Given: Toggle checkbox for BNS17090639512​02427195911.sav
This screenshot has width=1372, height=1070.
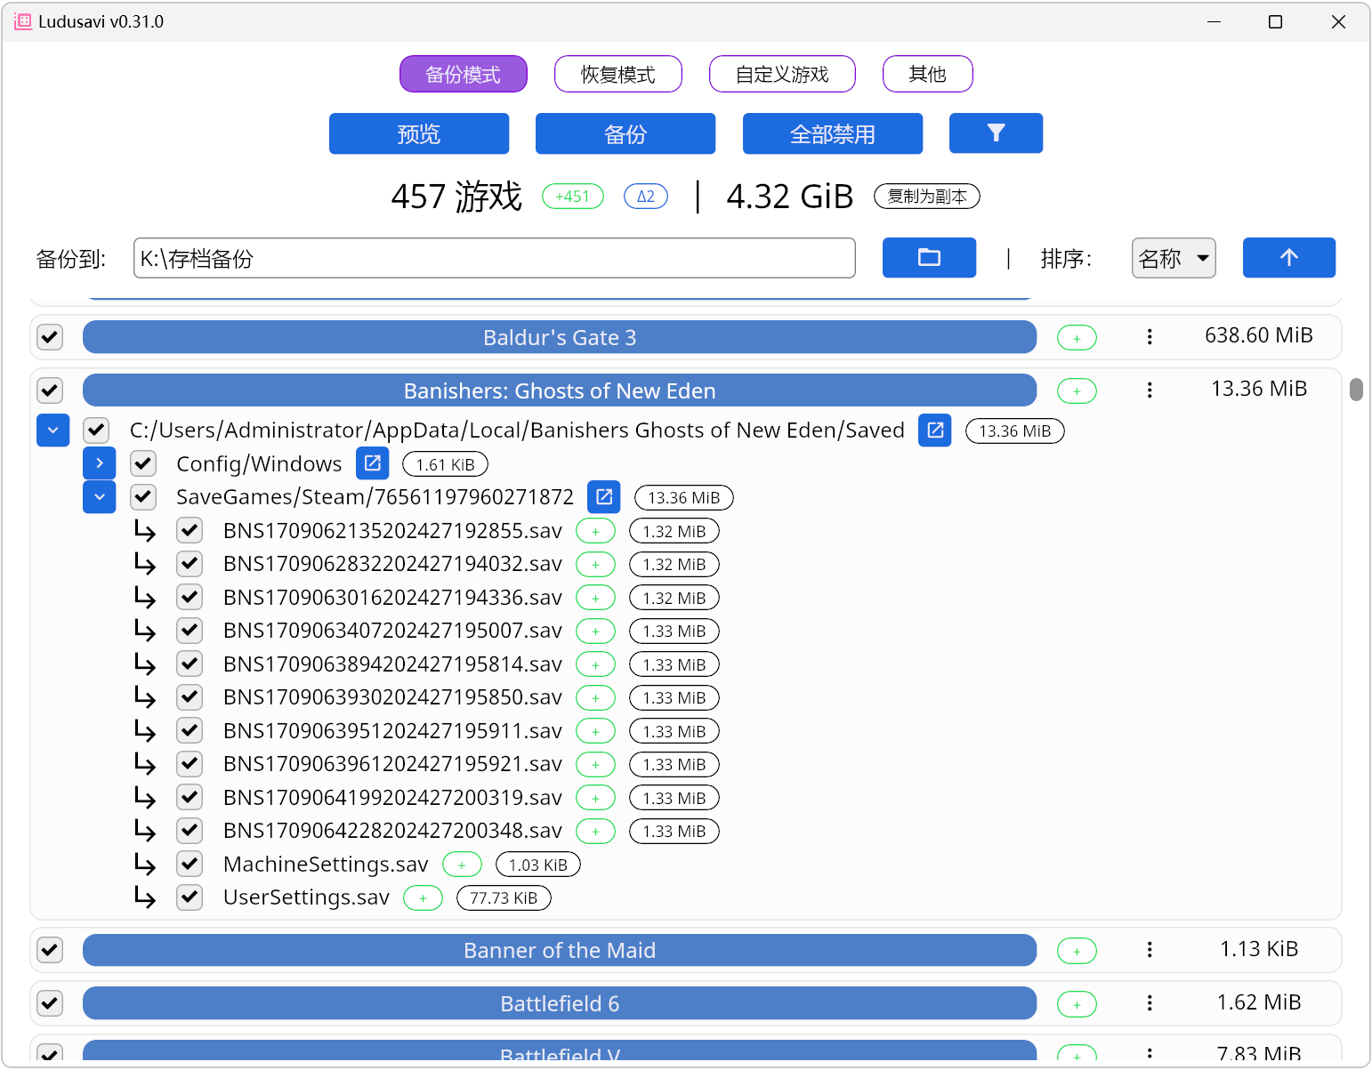Looking at the screenshot, I should click(190, 730).
